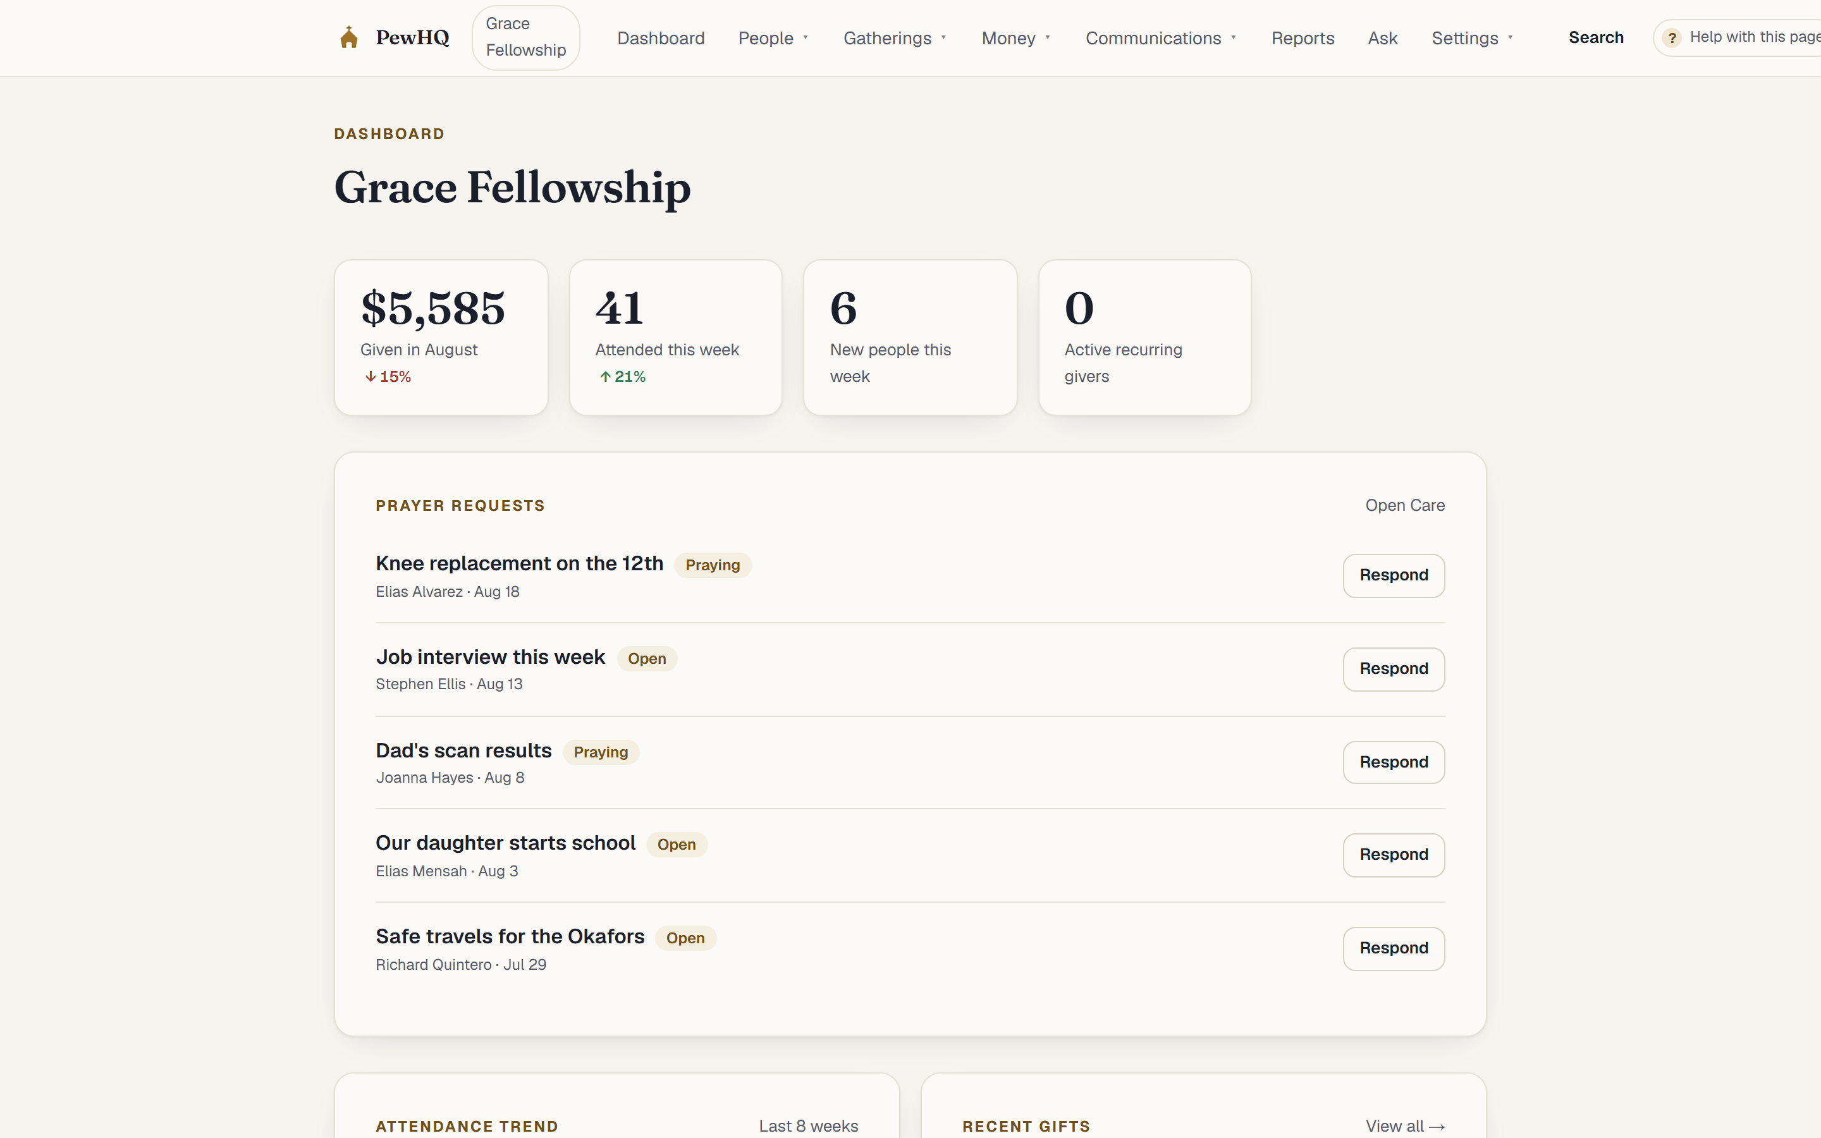
Task: Expand the Settings dropdown menu
Action: pyautogui.click(x=1472, y=39)
